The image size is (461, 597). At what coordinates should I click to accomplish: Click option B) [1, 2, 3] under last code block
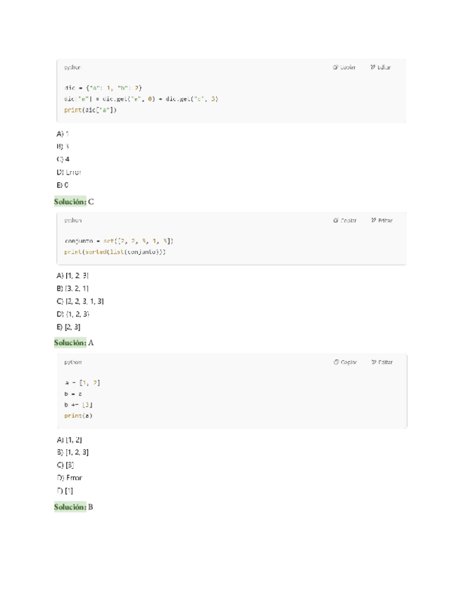click(72, 452)
